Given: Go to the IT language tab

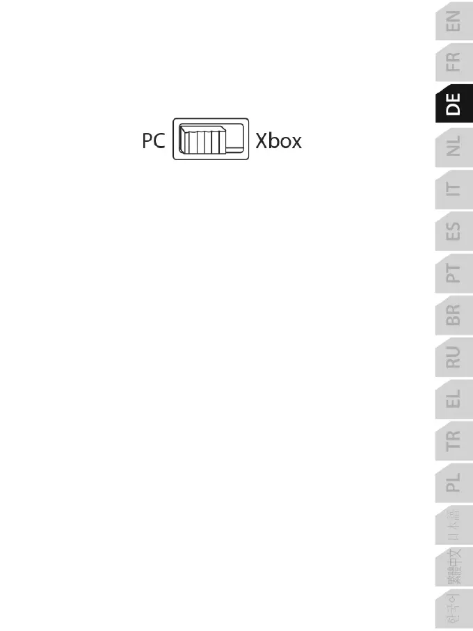Looking at the screenshot, I should pyautogui.click(x=454, y=189).
